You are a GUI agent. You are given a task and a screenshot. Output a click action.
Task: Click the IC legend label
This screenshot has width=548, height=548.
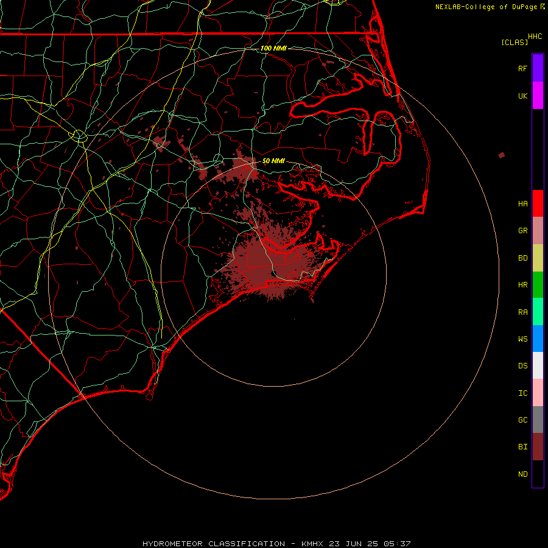click(522, 393)
